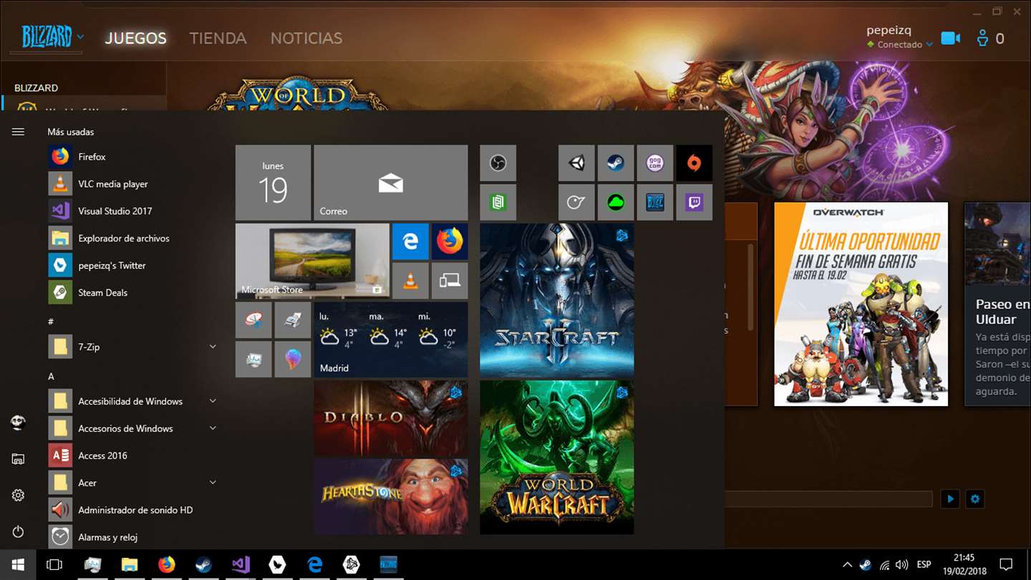Viewport: 1031px width, 580px height.
Task: Open the StarCraft II game tile
Action: coord(557,300)
